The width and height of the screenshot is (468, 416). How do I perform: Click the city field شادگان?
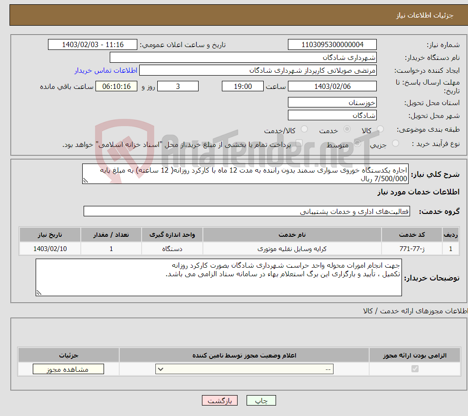click(x=332, y=115)
